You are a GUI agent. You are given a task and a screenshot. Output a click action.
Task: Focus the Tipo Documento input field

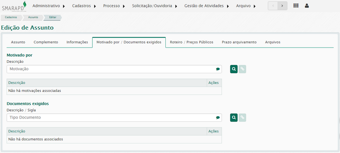click(x=110, y=118)
